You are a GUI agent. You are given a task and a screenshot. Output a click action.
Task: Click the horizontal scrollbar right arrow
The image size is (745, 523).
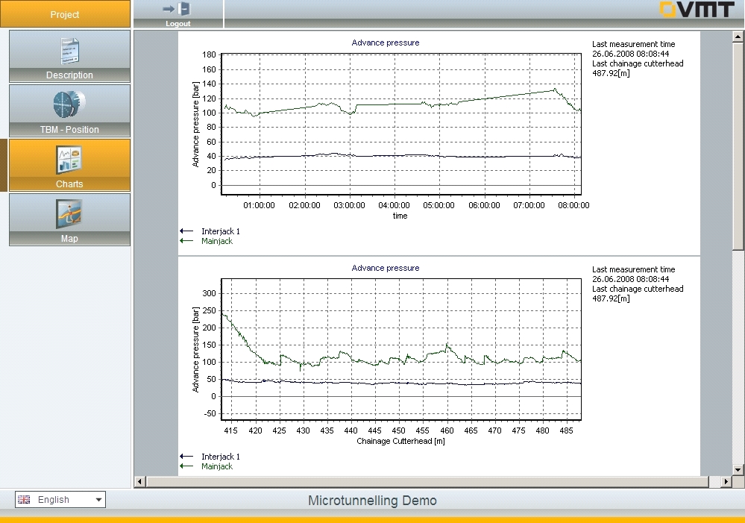pos(727,482)
